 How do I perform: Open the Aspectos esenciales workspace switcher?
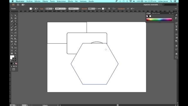tap(152, 5)
